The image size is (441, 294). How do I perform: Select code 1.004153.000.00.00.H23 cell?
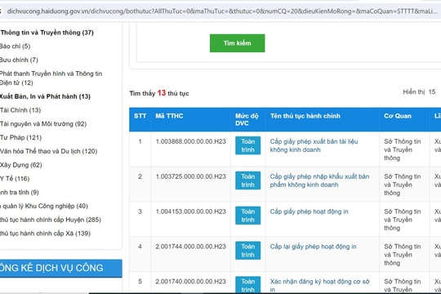click(x=190, y=212)
